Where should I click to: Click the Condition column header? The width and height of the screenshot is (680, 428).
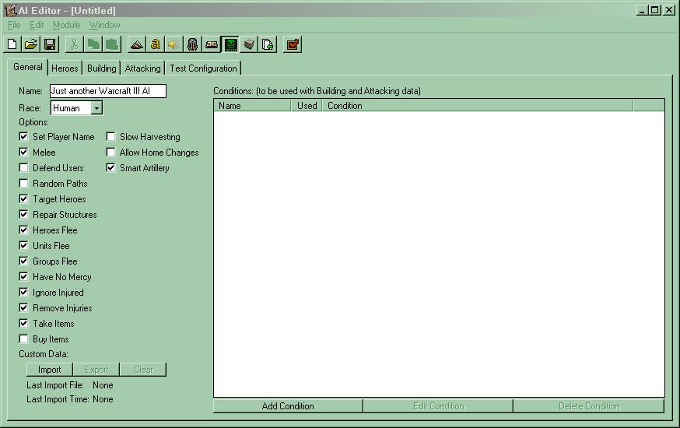click(x=478, y=106)
